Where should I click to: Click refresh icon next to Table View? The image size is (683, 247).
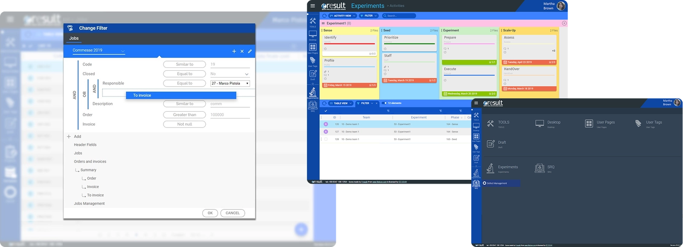coord(324,103)
